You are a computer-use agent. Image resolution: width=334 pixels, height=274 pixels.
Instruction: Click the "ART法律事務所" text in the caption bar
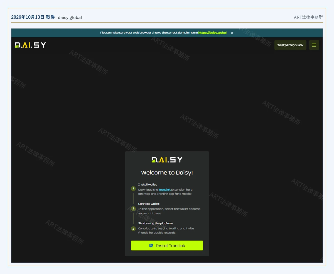pos(308,17)
